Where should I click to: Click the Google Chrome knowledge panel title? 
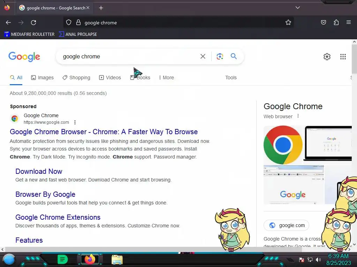(293, 106)
